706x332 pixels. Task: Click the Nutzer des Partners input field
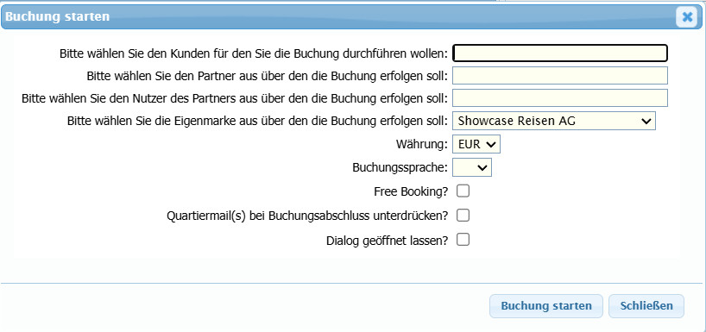tap(559, 97)
